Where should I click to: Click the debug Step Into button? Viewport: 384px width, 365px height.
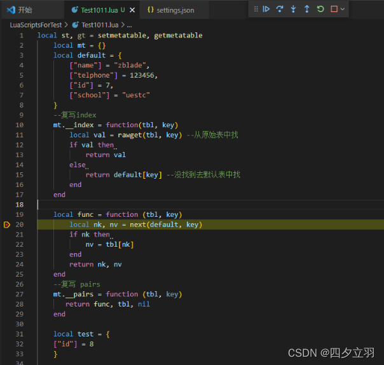[293, 9]
